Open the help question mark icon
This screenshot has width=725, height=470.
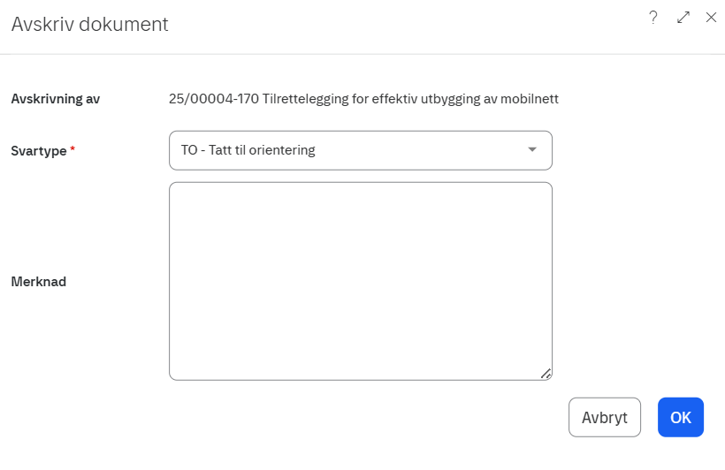click(x=653, y=18)
